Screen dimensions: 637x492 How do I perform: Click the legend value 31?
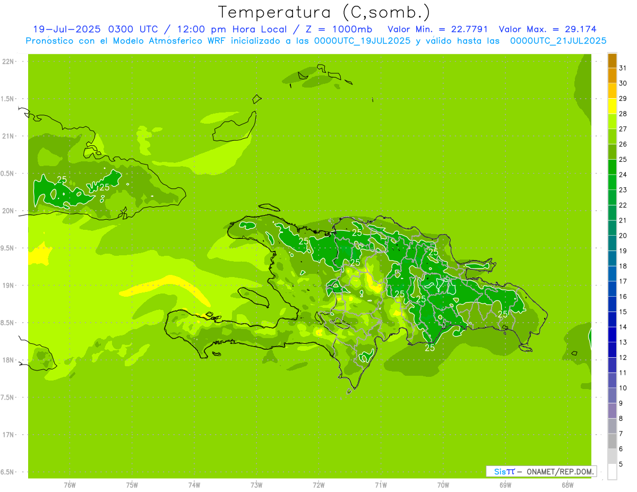(623, 68)
